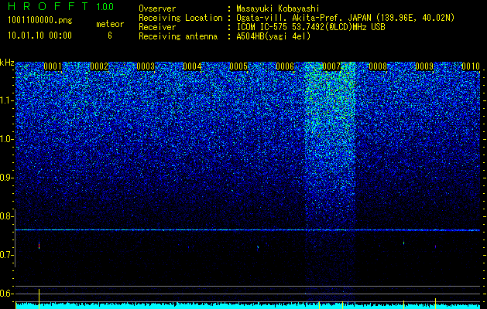Click the 0.7 kHz axis label
487x309 pixels.
[x=5, y=255]
